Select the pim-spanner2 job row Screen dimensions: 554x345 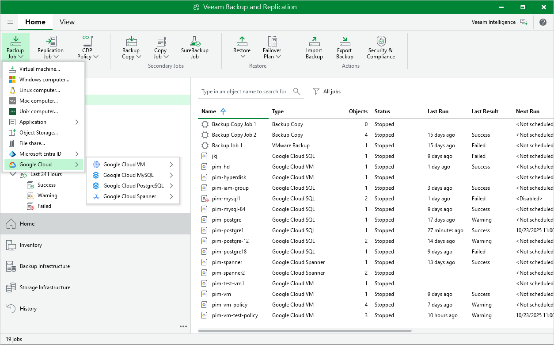[376, 273]
